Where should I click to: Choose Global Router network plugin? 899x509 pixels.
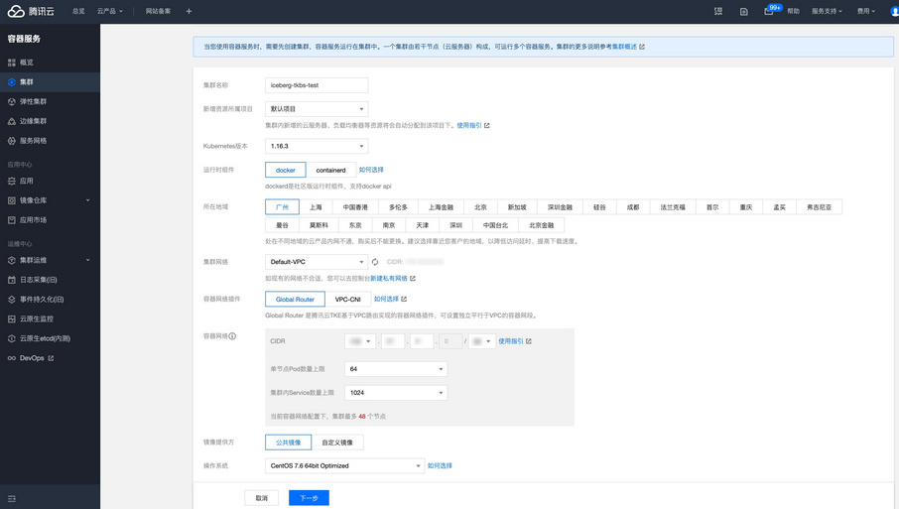295,300
